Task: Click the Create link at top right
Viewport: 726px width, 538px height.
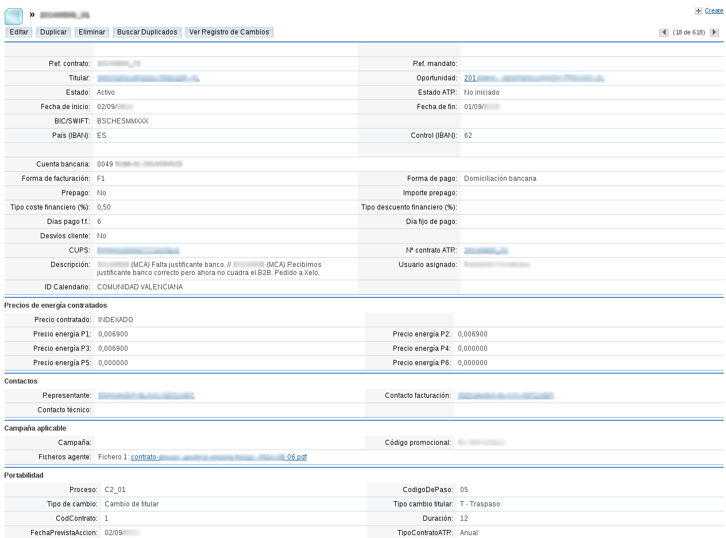Action: [x=713, y=10]
